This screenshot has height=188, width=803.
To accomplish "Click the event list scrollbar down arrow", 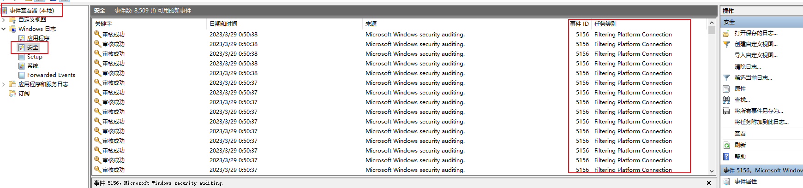I will tap(712, 171).
